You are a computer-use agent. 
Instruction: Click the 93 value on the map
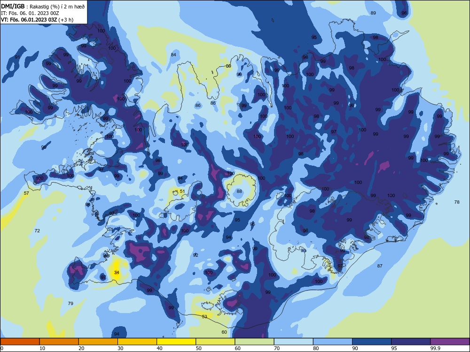[x=303, y=250]
